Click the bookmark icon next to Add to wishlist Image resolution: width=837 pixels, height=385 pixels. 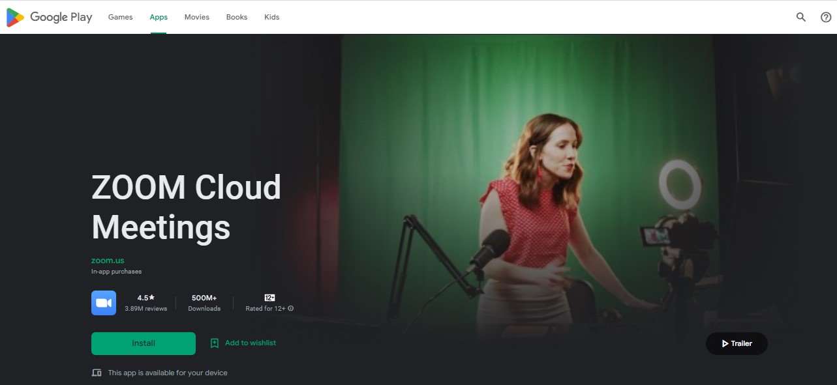215,343
